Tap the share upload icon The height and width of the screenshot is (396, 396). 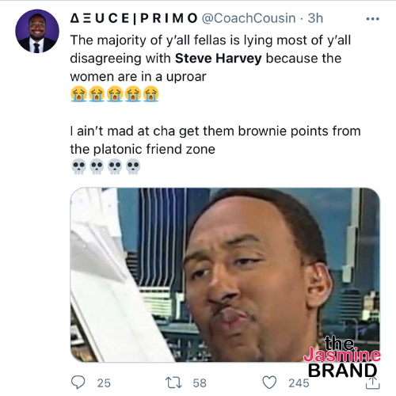[372, 383]
